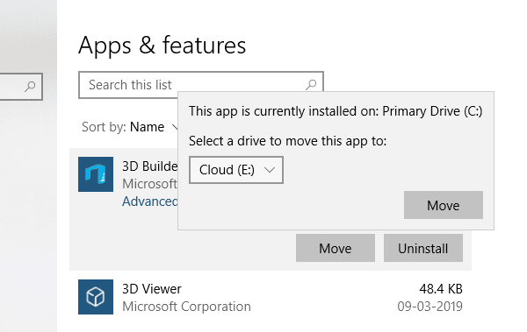
Task: Click the 09-03-2019 install date
Action: [x=430, y=307]
